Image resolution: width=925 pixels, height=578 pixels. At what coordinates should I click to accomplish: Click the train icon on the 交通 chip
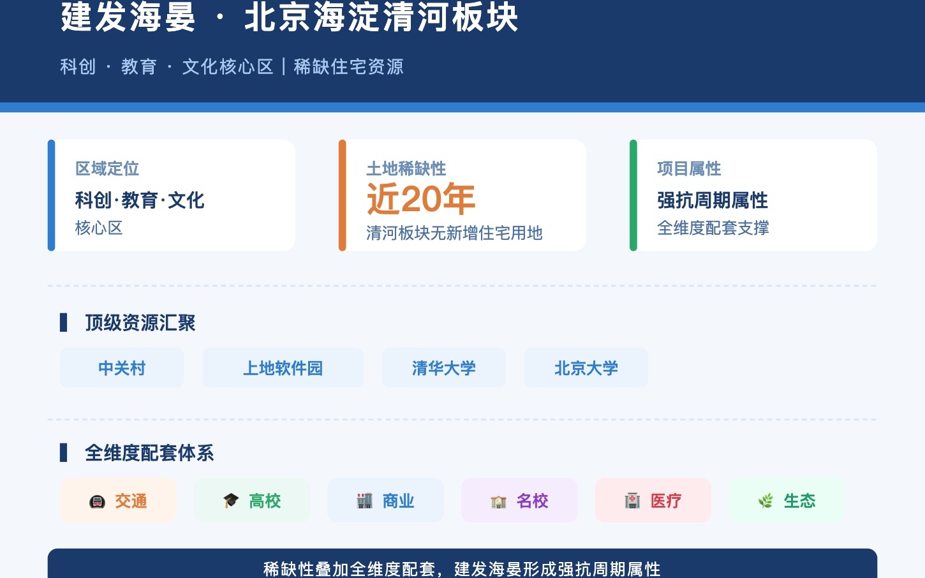click(x=97, y=501)
